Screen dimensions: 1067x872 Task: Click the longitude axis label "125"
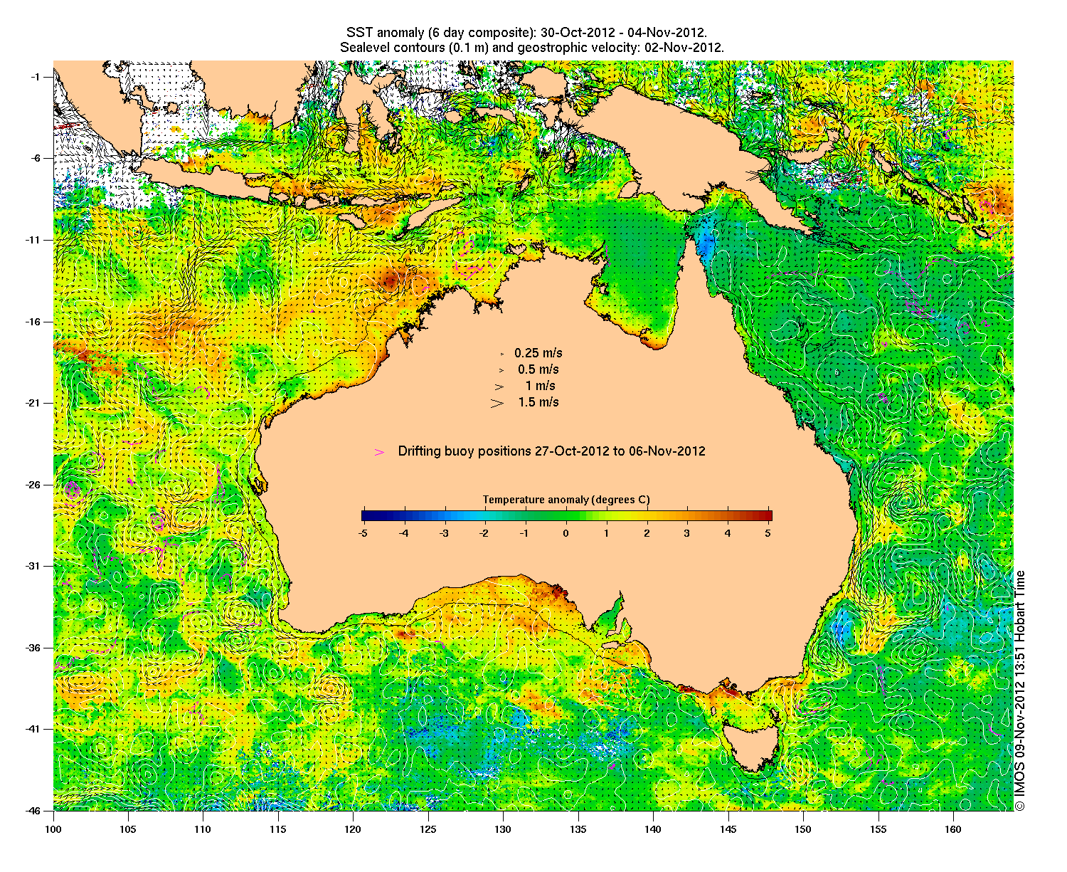(428, 829)
